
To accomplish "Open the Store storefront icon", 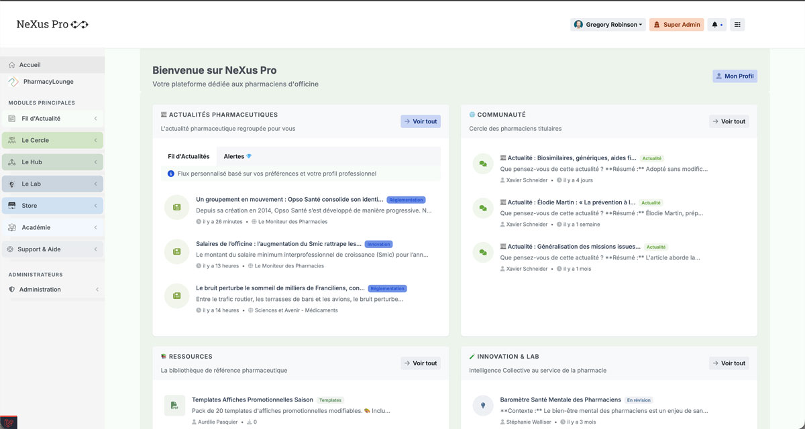I will [x=13, y=205].
